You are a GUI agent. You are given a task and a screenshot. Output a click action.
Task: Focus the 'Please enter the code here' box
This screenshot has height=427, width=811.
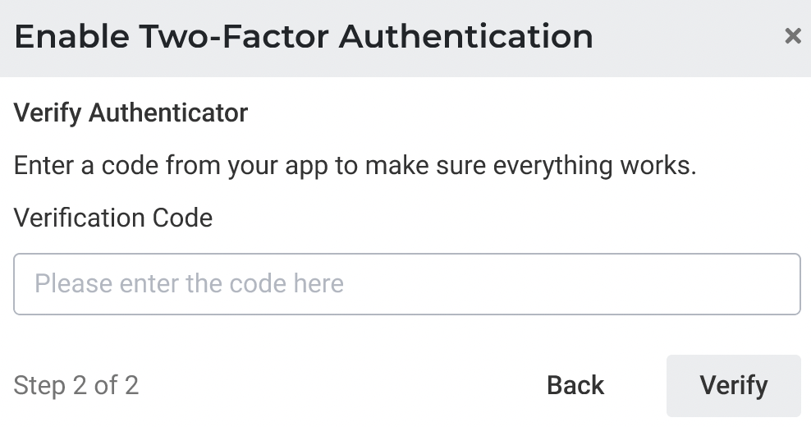(406, 284)
